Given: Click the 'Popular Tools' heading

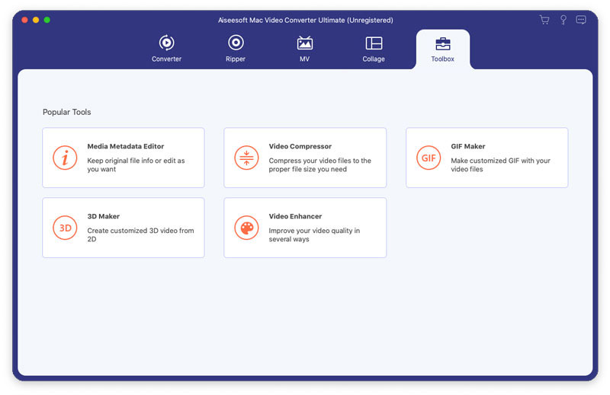Looking at the screenshot, I should (x=67, y=112).
